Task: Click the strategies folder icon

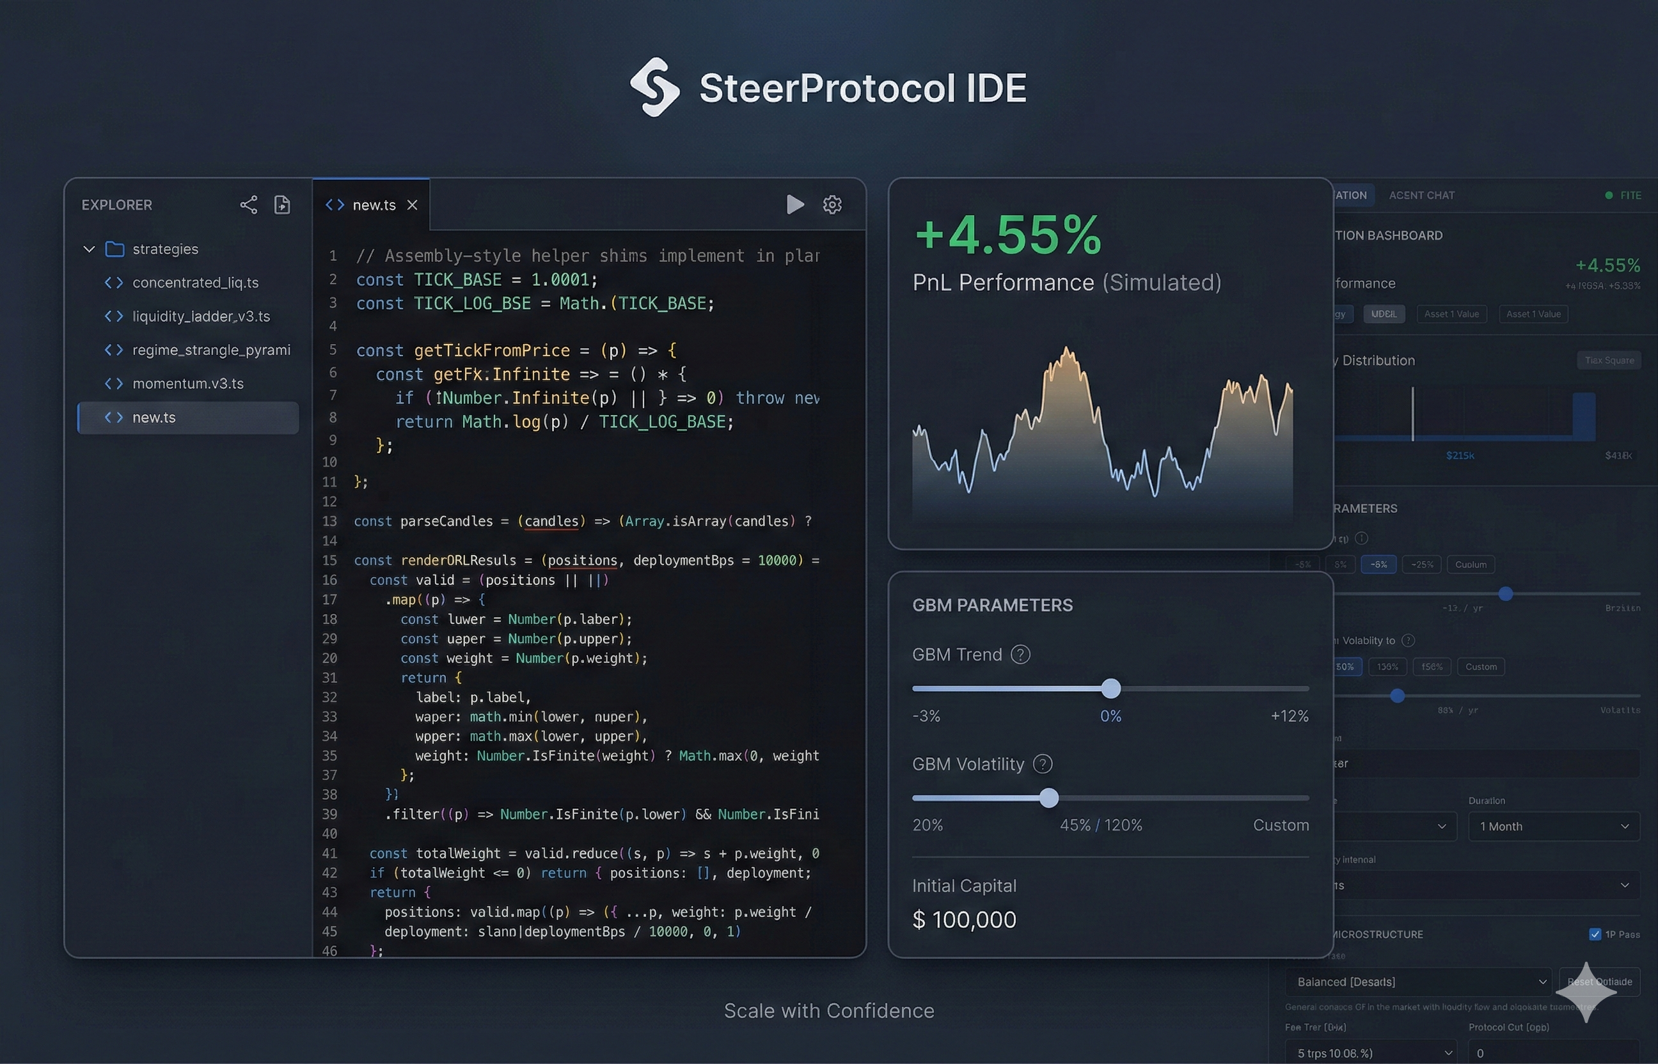Action: 114,249
